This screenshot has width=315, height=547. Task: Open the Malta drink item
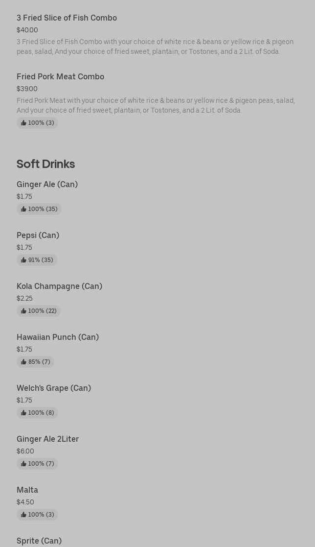point(27,490)
